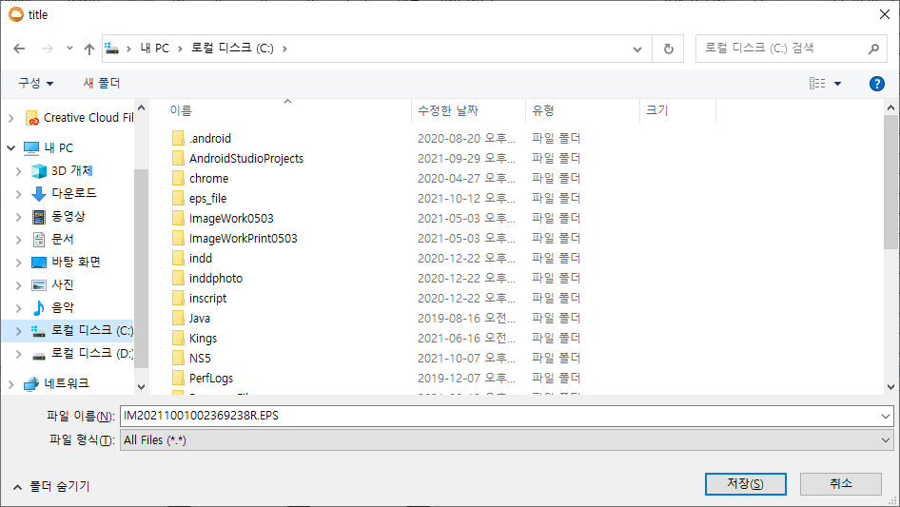Click file list scrollbar down arrow
Screen dimensions: 900x507
890,387
